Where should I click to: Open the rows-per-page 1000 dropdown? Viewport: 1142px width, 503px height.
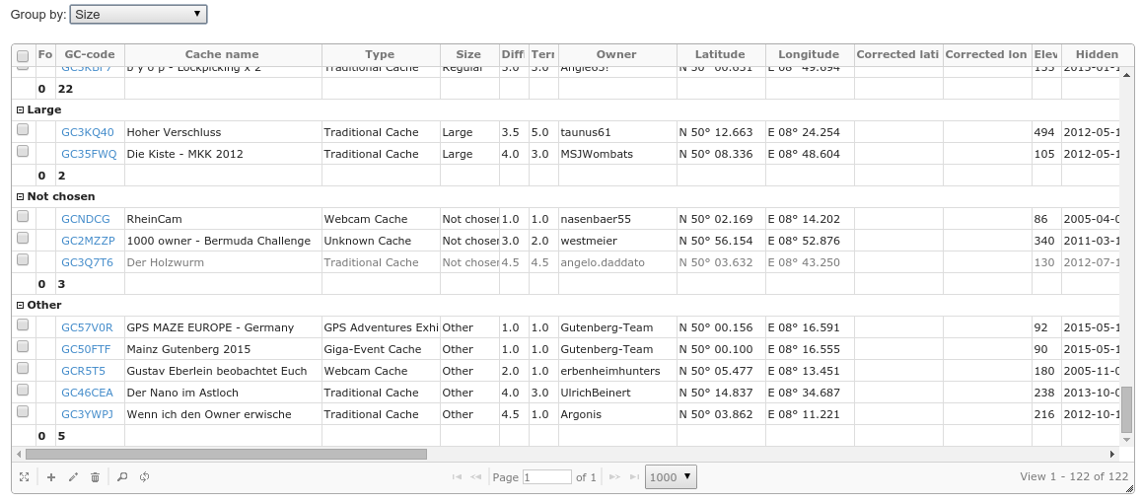pos(671,477)
